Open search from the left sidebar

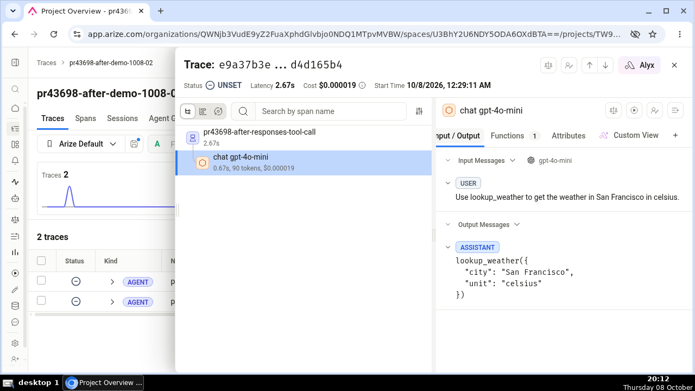15,90
